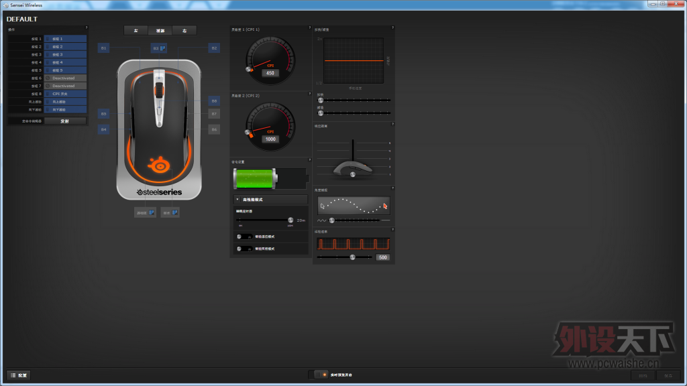Click the acceleration curve graph

pyautogui.click(x=354, y=60)
